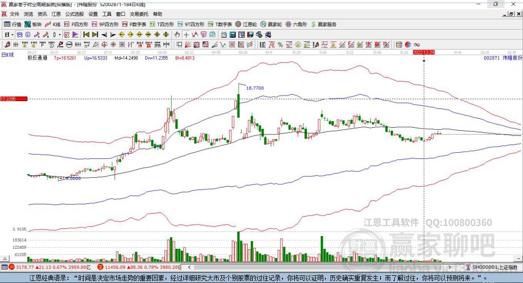Screen dimensions: 523x283
Task: Launch the 赢家轮 wheel tool
Action: tap(271, 25)
